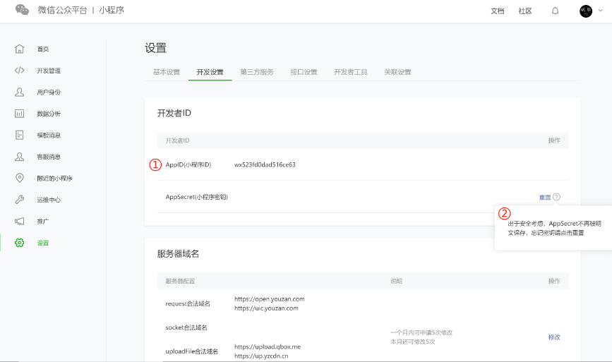This screenshot has width=612, height=362.
Task: Select 设置 in the sidebar
Action: click(43, 243)
